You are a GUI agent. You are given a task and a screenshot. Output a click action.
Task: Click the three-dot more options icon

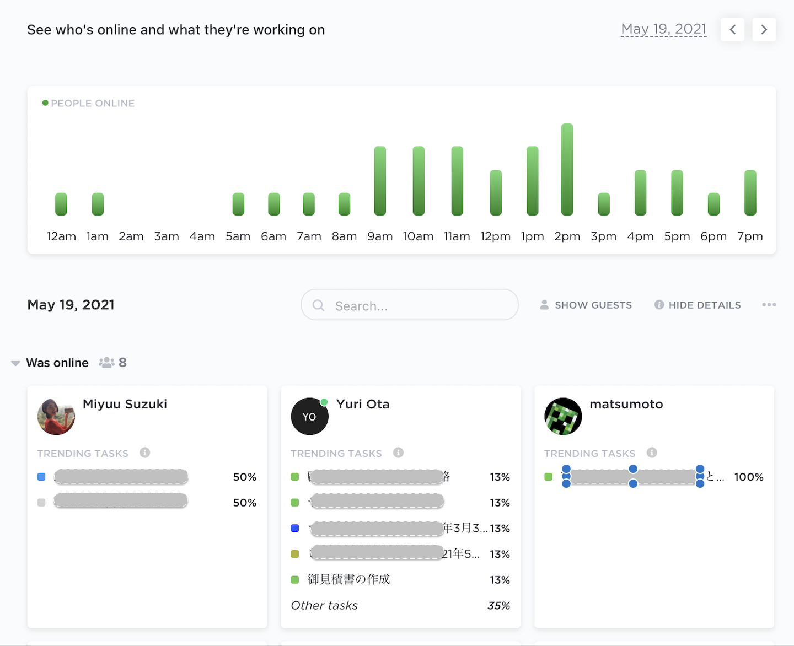coord(769,305)
